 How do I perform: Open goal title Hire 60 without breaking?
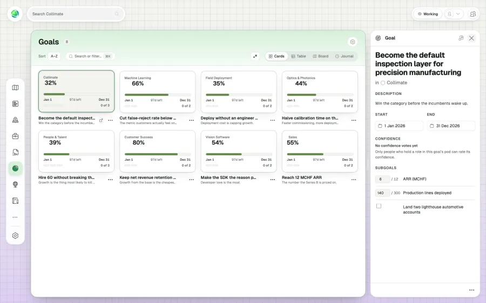(x=66, y=177)
